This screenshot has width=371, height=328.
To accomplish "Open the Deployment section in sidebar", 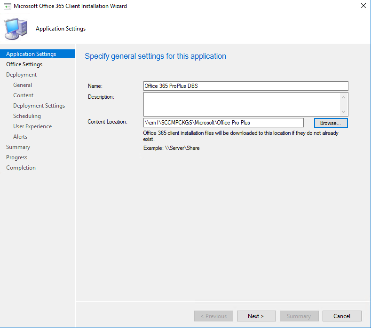I will [x=21, y=75].
